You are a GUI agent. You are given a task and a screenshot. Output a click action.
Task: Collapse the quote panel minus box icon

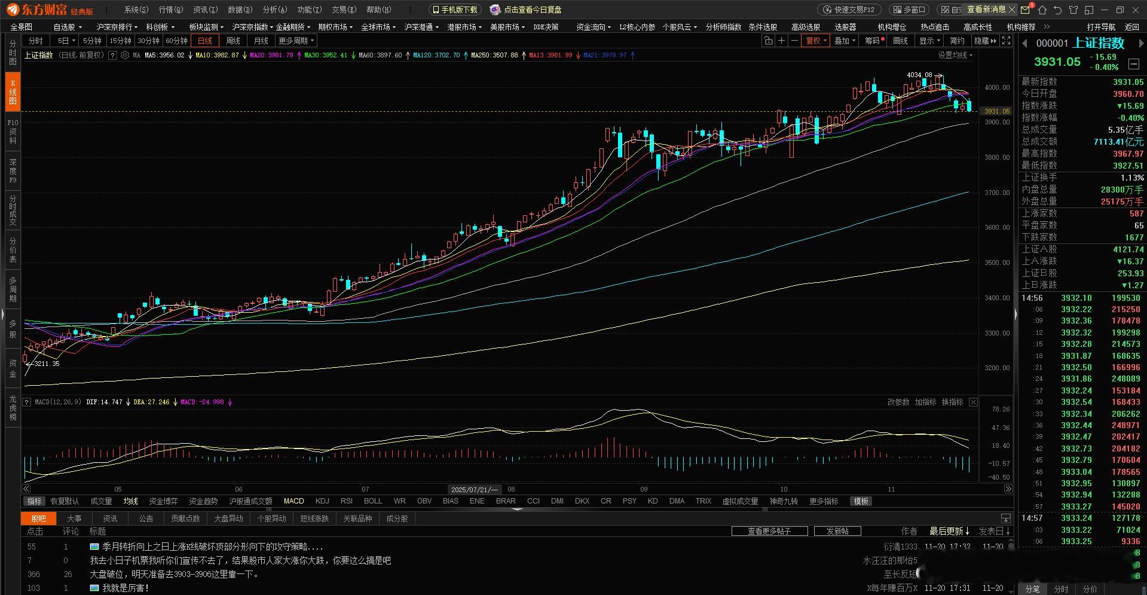coord(1133,63)
